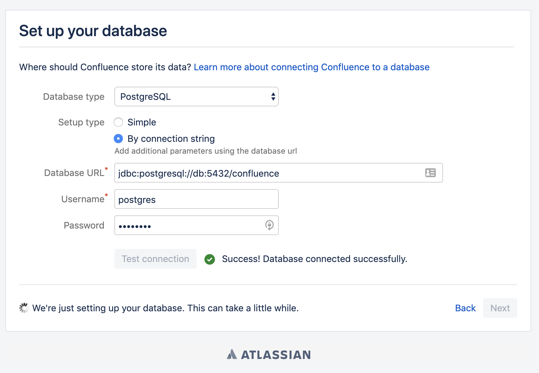Click the loading spinner icon

click(24, 308)
